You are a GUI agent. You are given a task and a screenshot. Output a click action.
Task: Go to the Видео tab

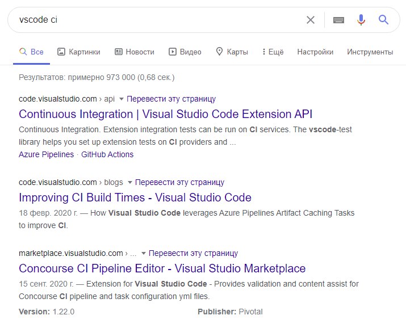[x=185, y=52]
